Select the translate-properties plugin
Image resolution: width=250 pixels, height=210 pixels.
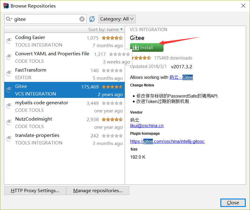pos(64,139)
